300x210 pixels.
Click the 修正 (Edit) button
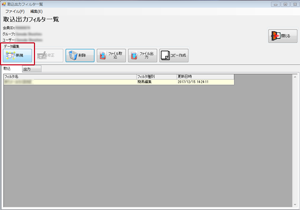click(49, 55)
